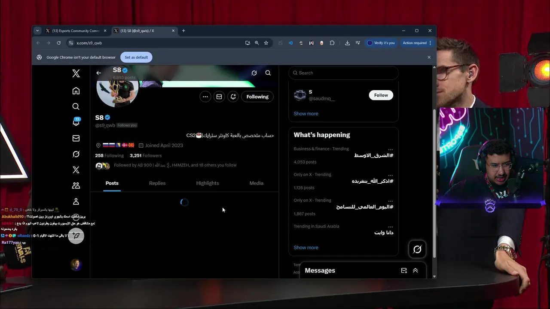Open the 258 Following list

click(109, 155)
